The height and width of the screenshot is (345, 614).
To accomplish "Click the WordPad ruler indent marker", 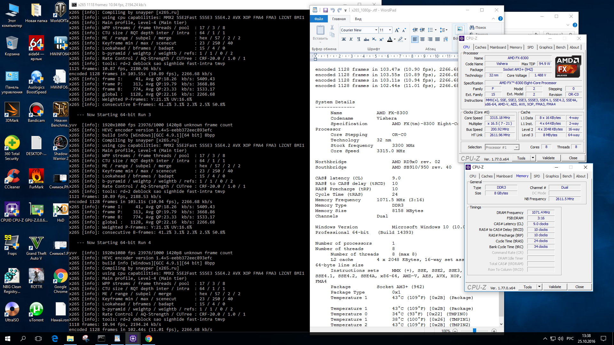I will point(315,57).
